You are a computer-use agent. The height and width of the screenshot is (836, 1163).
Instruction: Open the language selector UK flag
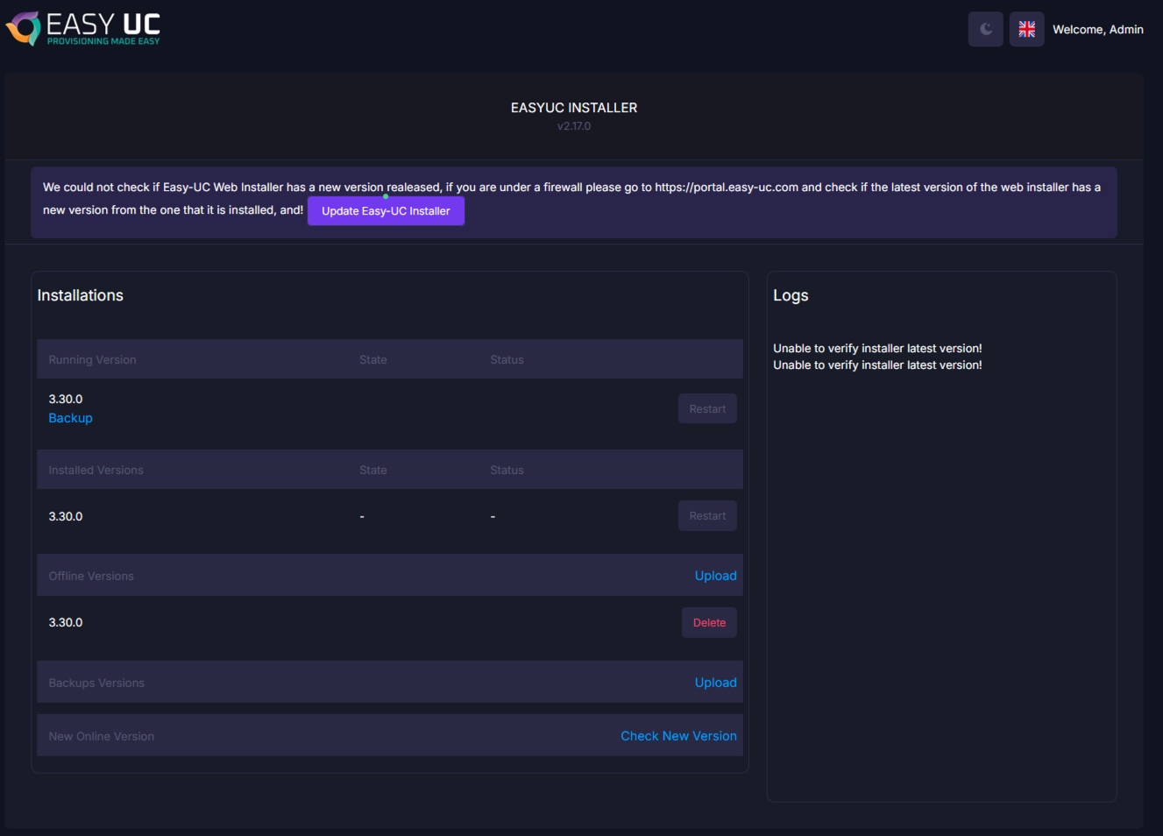pos(1026,29)
